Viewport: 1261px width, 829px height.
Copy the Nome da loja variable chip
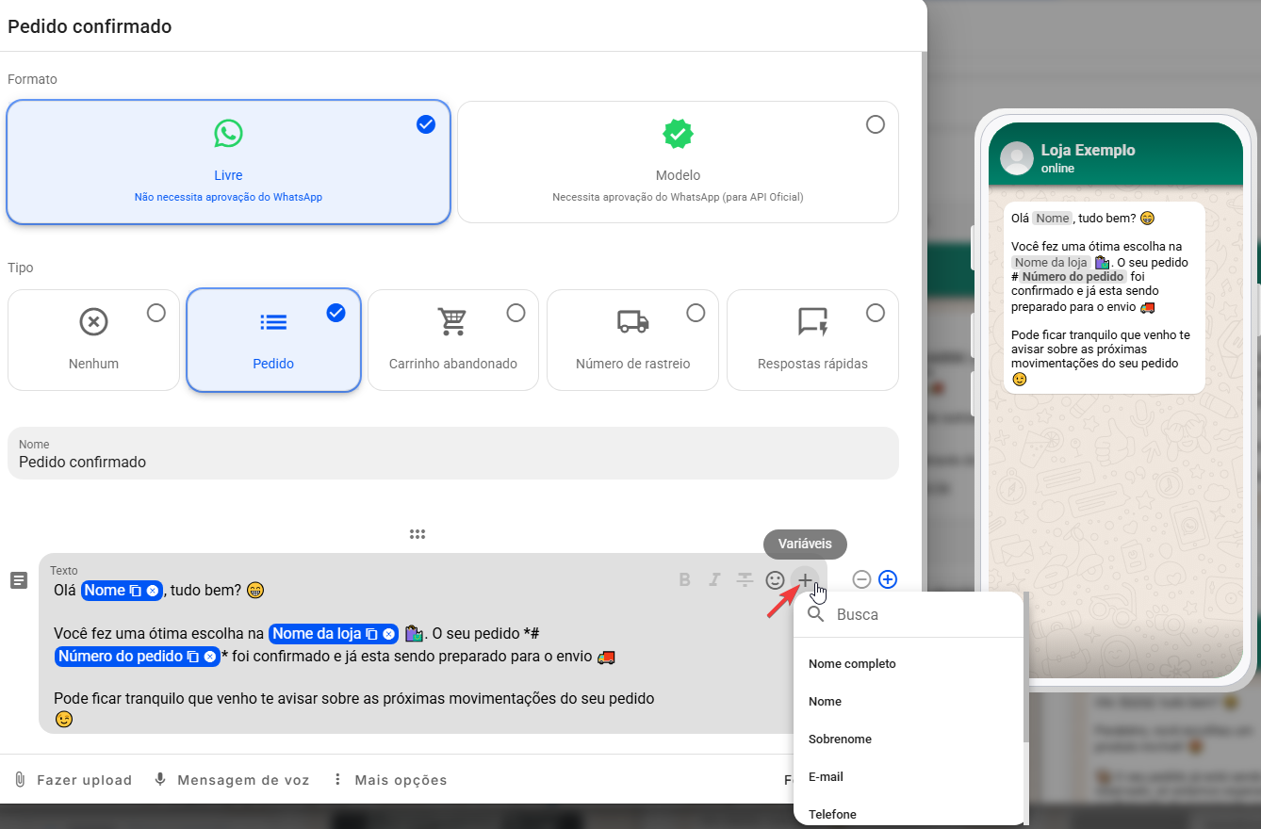point(371,634)
